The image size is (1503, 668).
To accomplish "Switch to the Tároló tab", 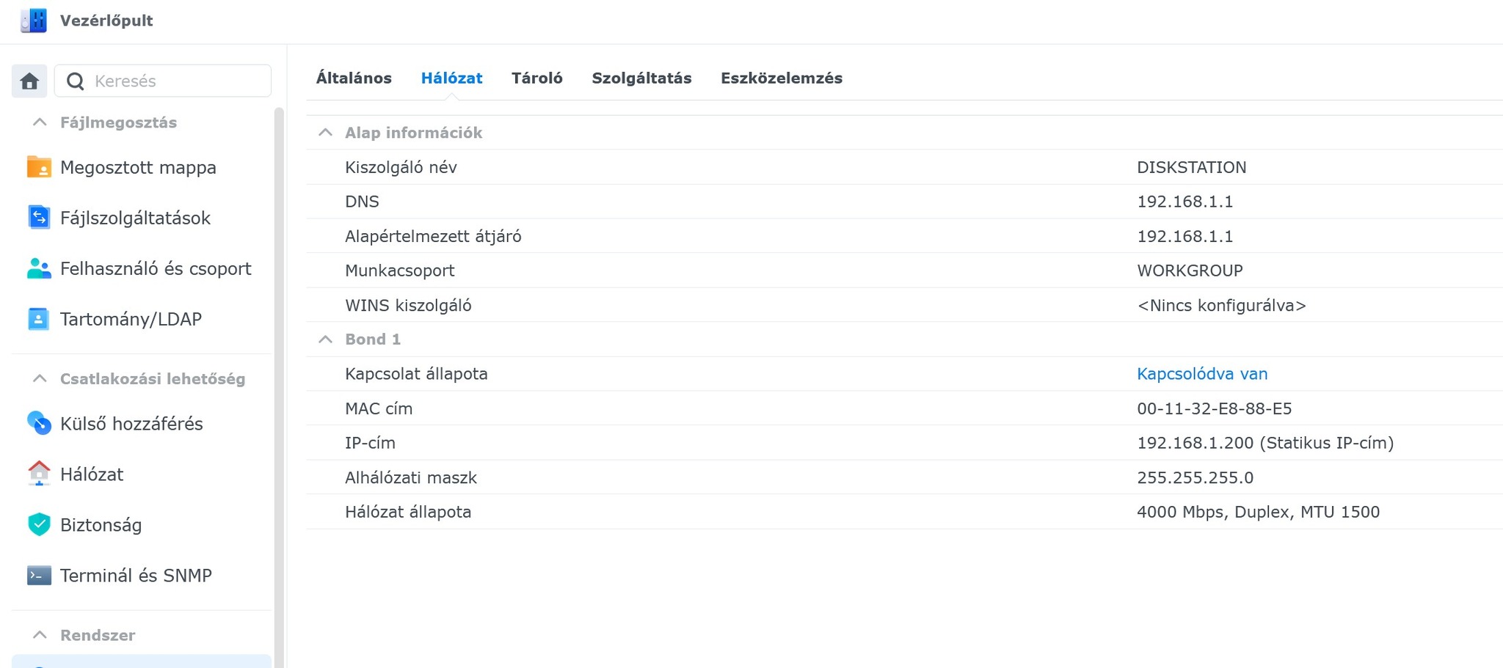I will 537,78.
